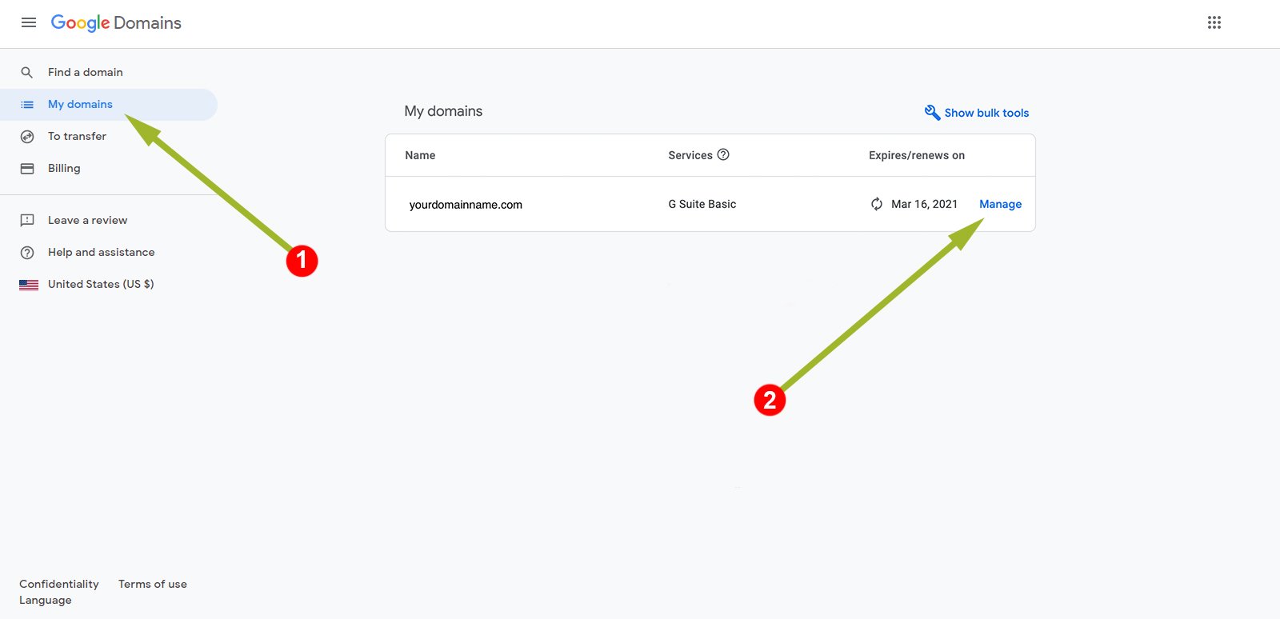Image resolution: width=1280 pixels, height=619 pixels.
Task: Click the wrench icon for bulk tools
Action: [932, 113]
